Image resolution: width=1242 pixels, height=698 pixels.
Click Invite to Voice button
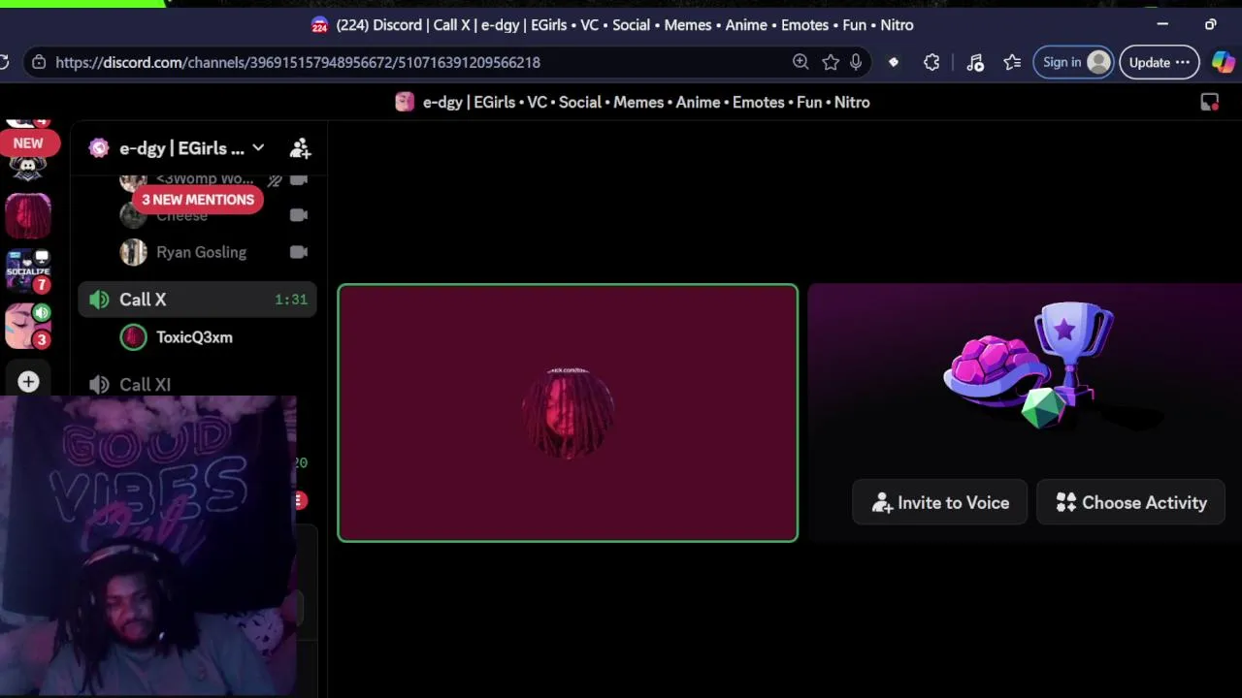pos(939,503)
